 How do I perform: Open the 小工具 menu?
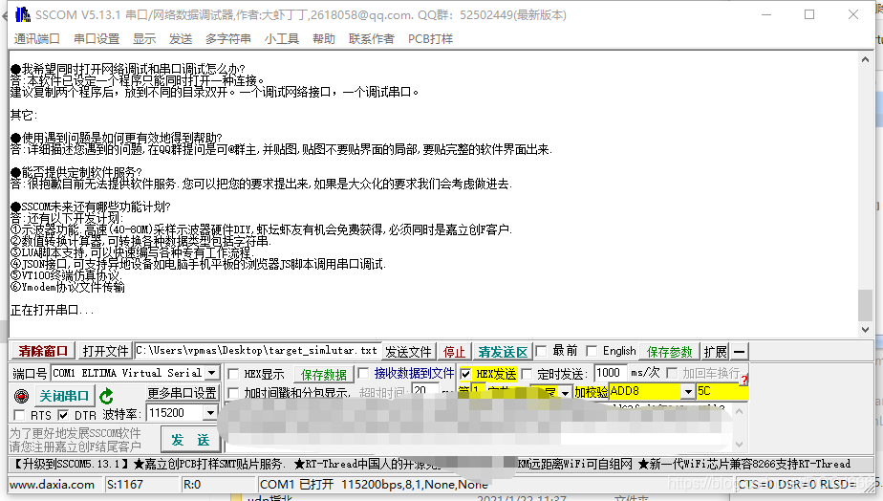tap(282, 39)
